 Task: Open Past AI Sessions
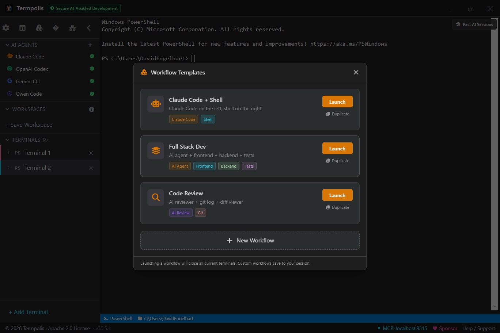coord(474,24)
